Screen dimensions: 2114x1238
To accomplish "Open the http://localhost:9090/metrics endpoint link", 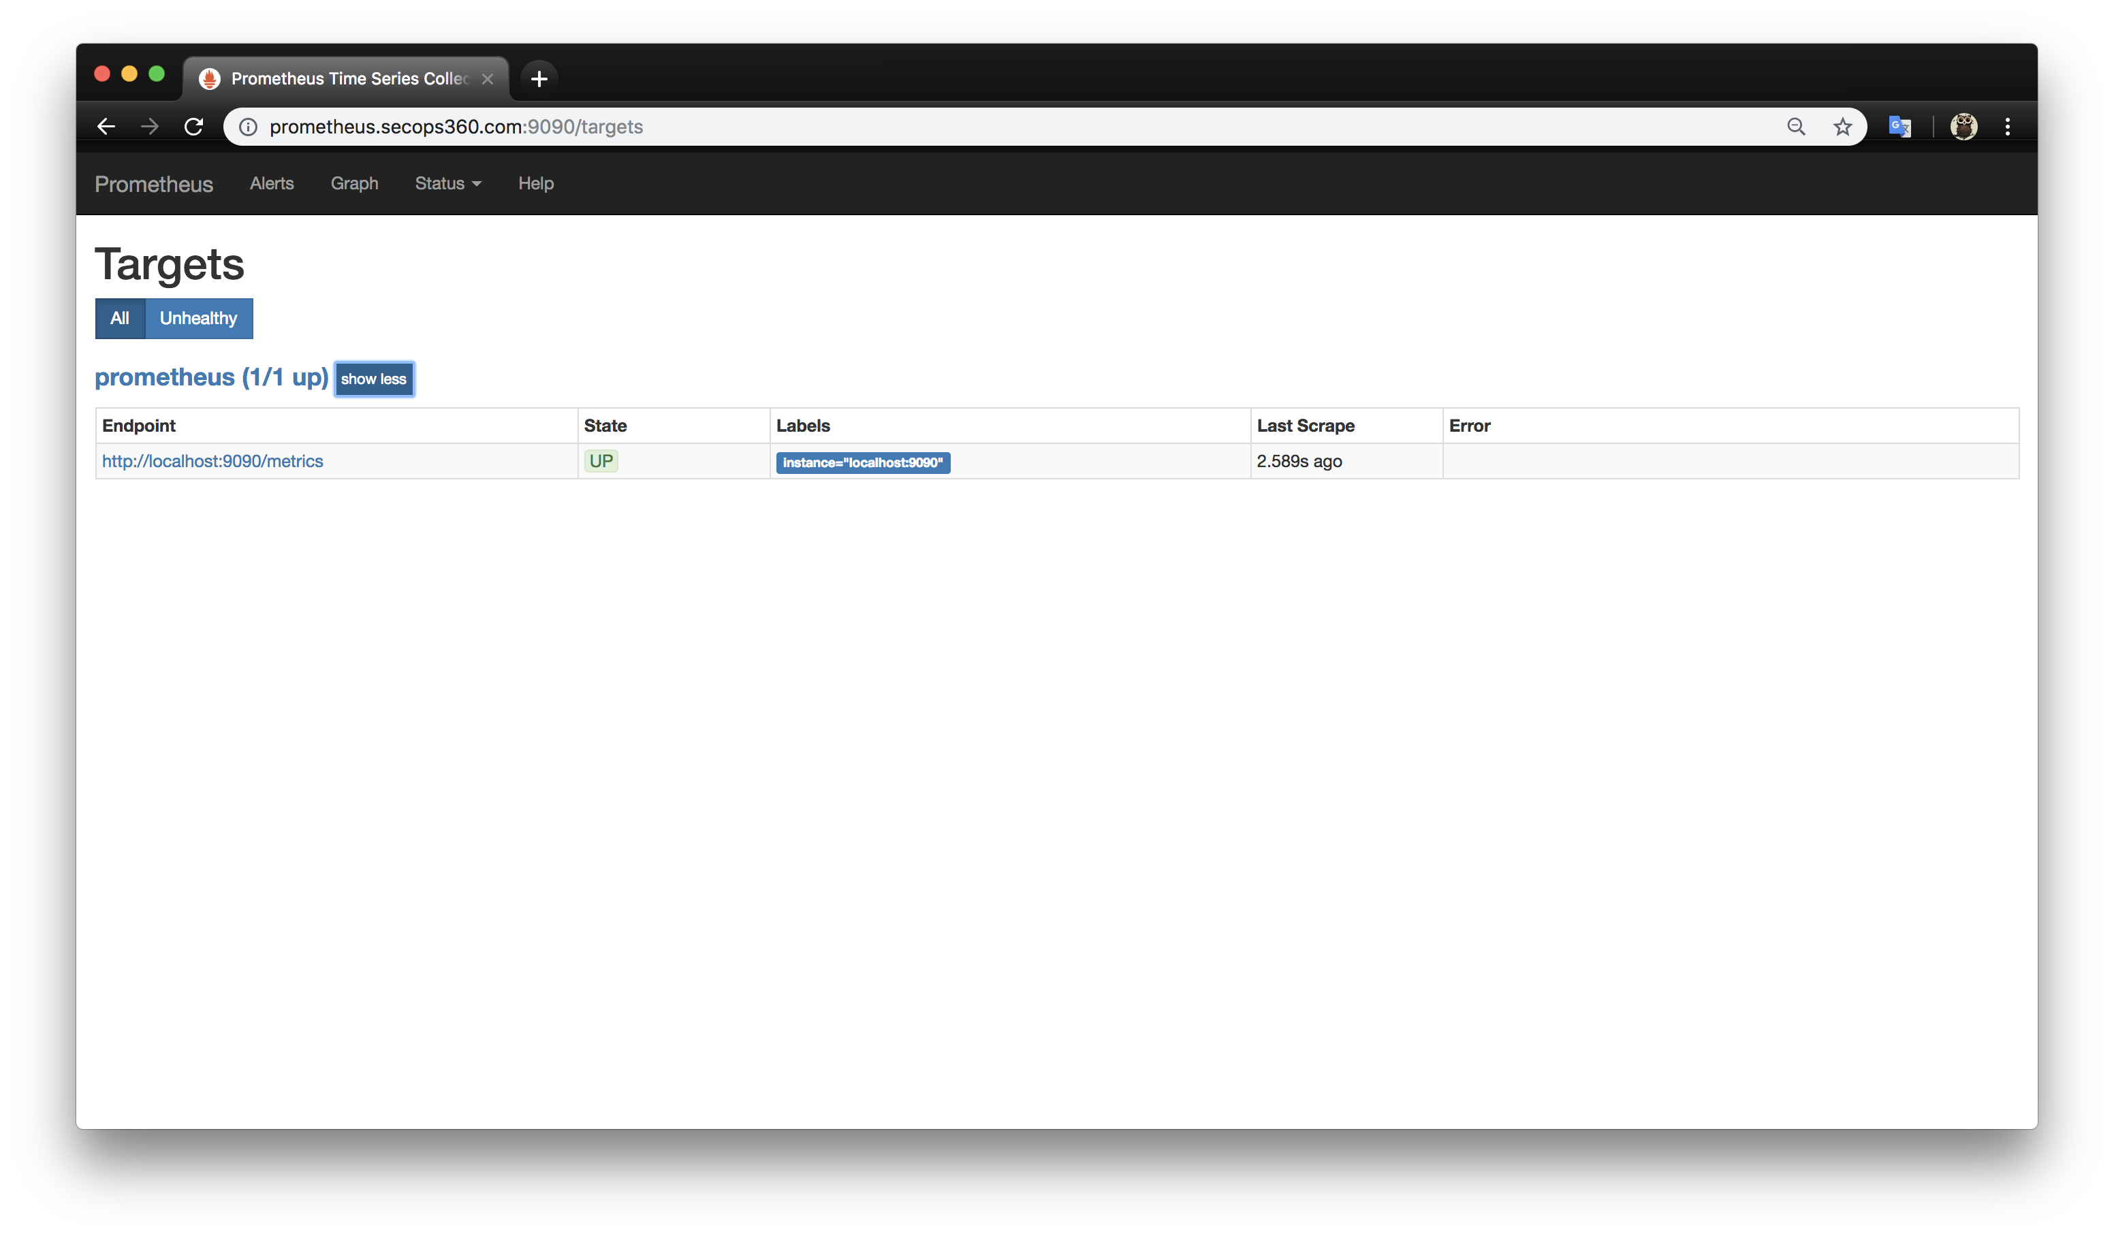I will click(x=212, y=461).
